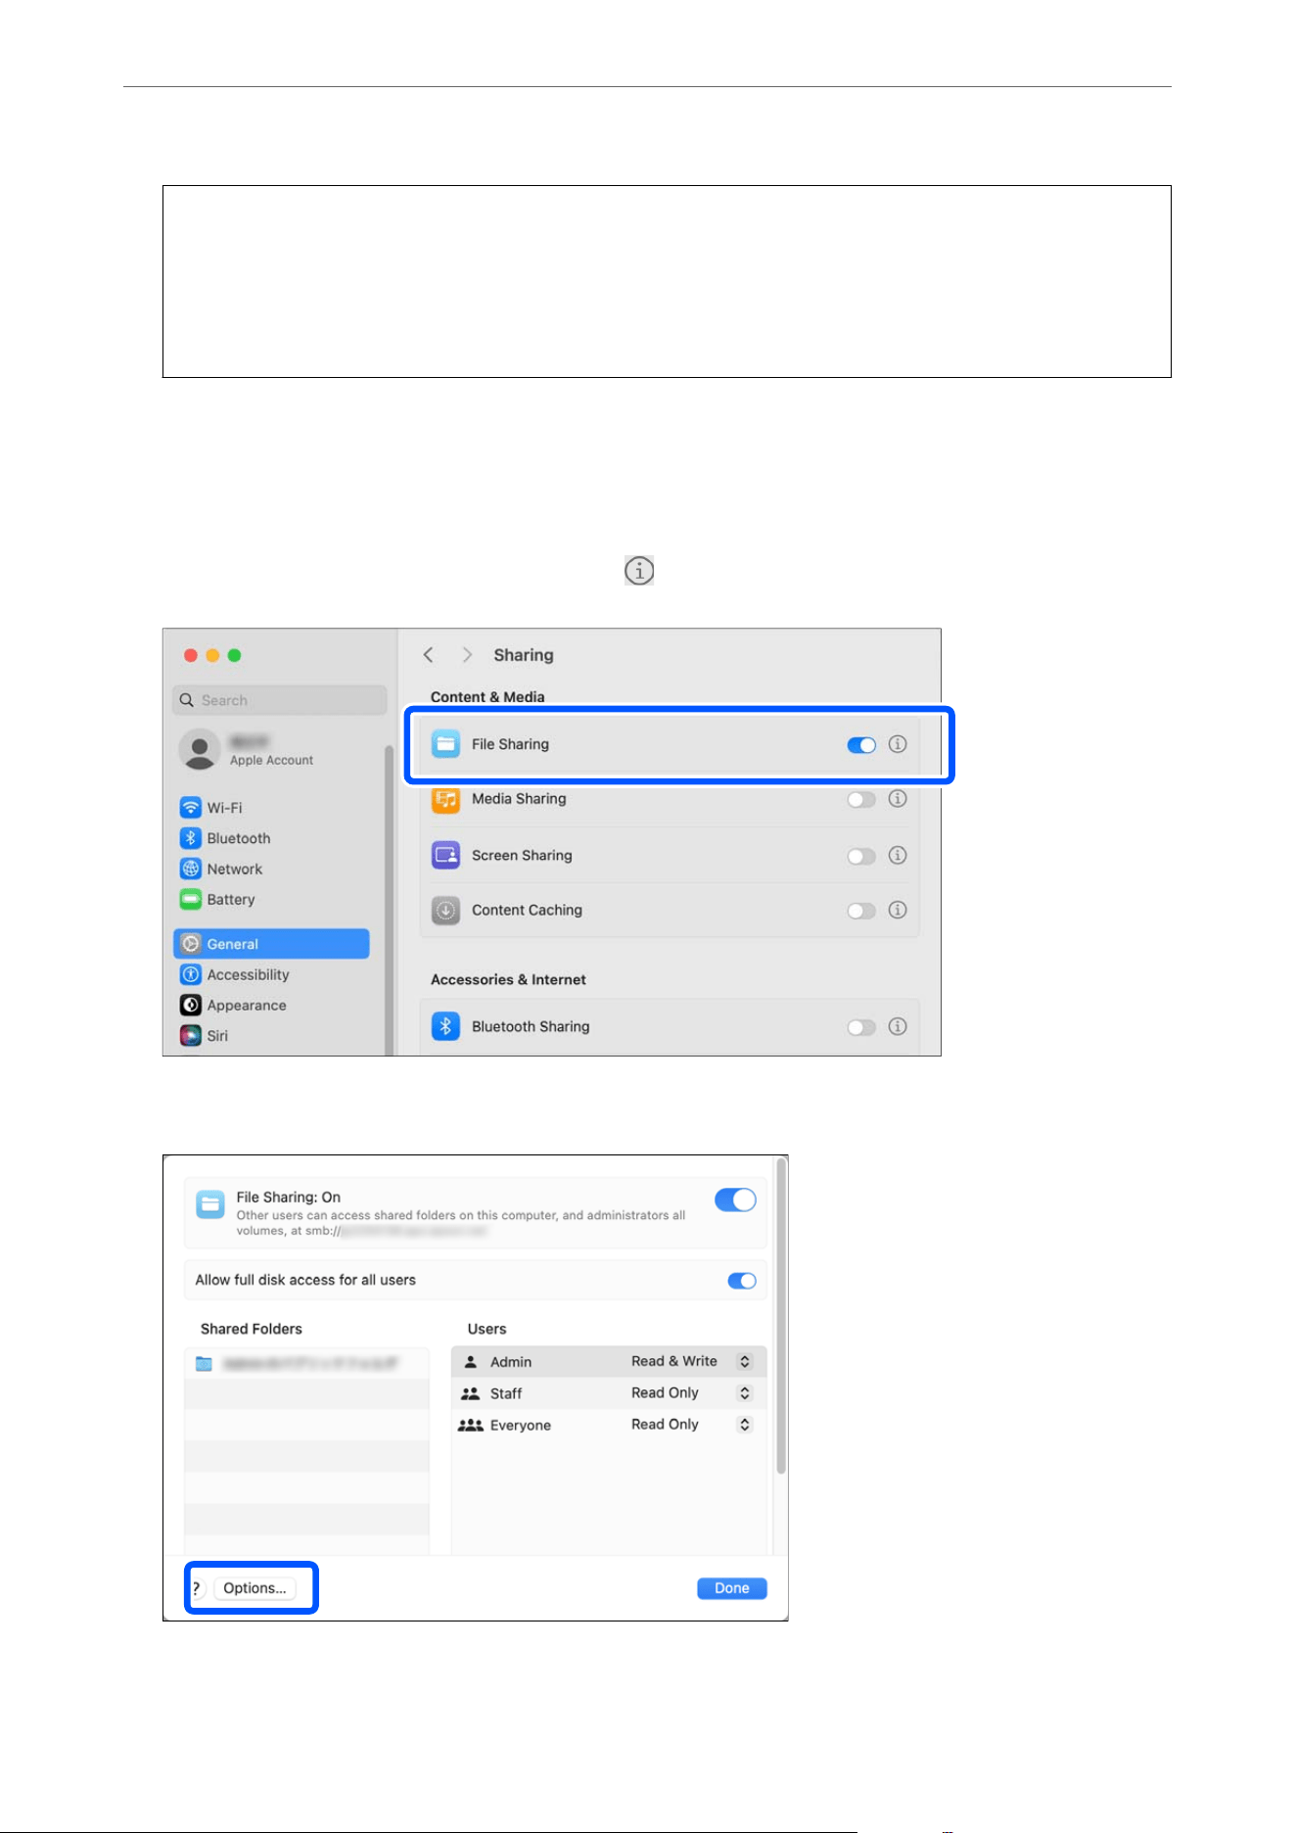Click the Content Caching info icon
This screenshot has height=1833, width=1296.
pos(898,910)
